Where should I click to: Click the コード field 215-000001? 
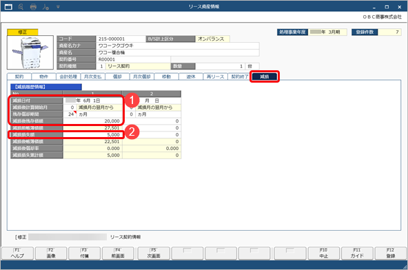(121, 39)
